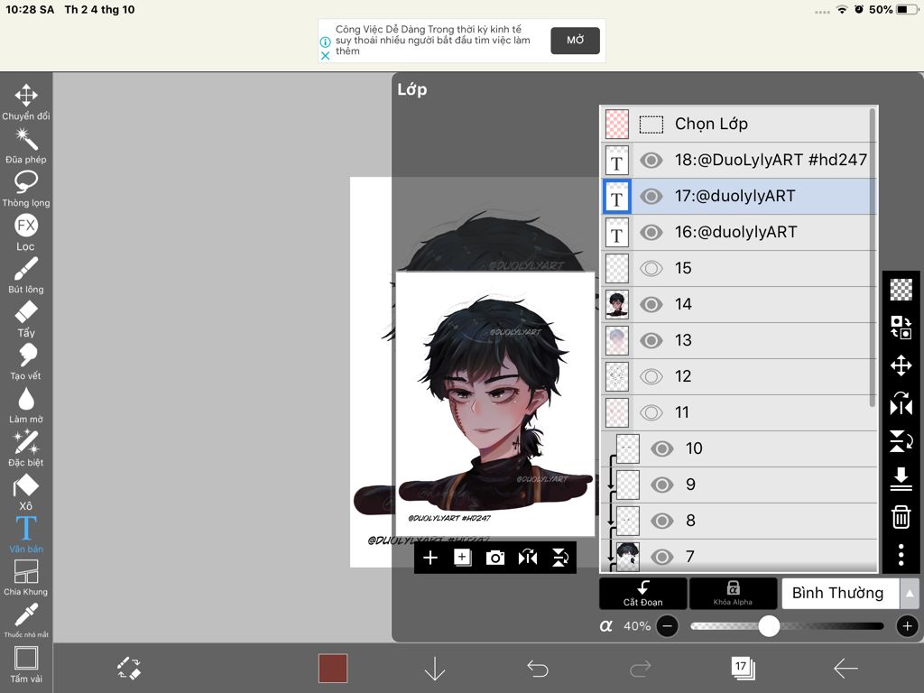Open the Tấm vải canvas tool

click(x=26, y=664)
